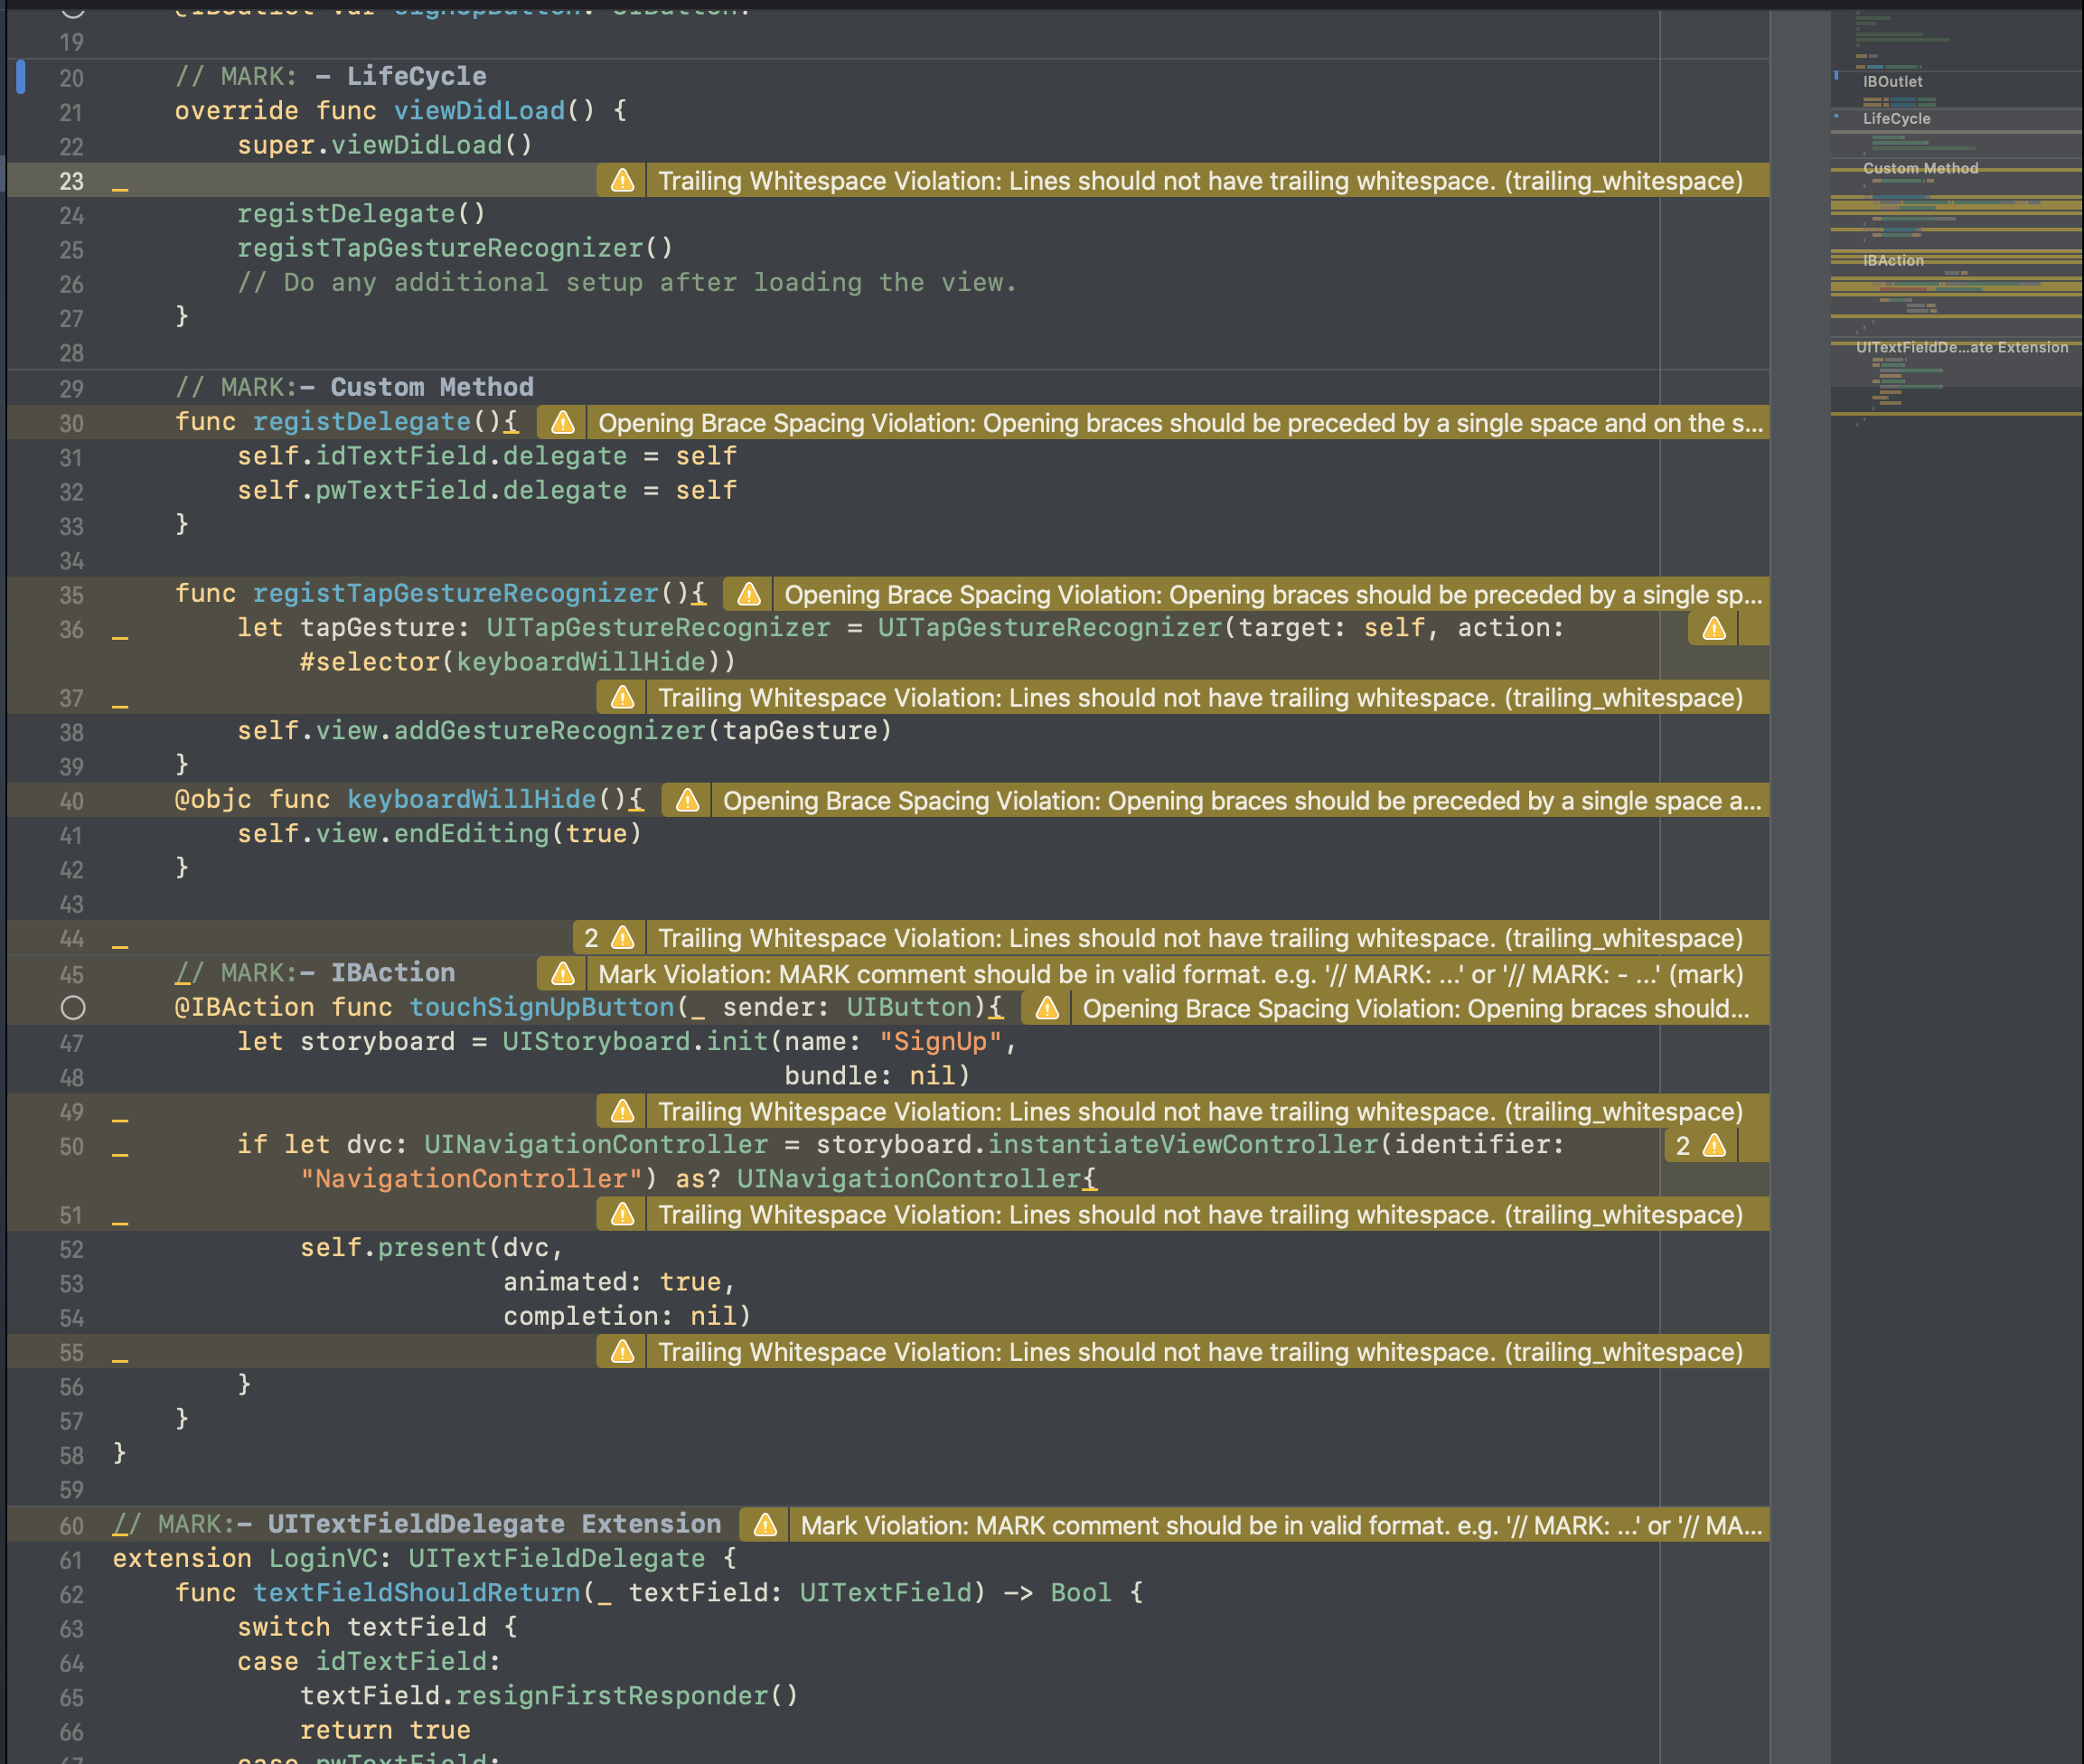
Task: Jump to LifeCycle section in minimap
Action: pos(1896,118)
